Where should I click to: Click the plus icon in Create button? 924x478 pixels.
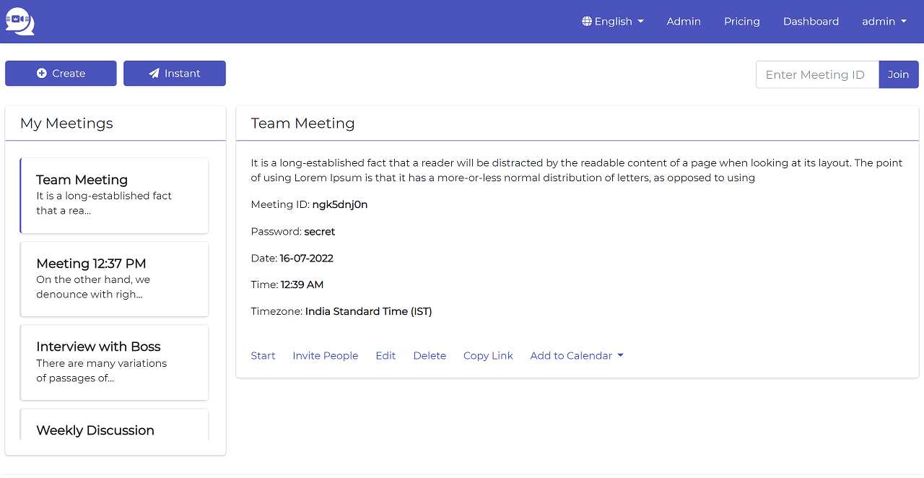click(42, 74)
